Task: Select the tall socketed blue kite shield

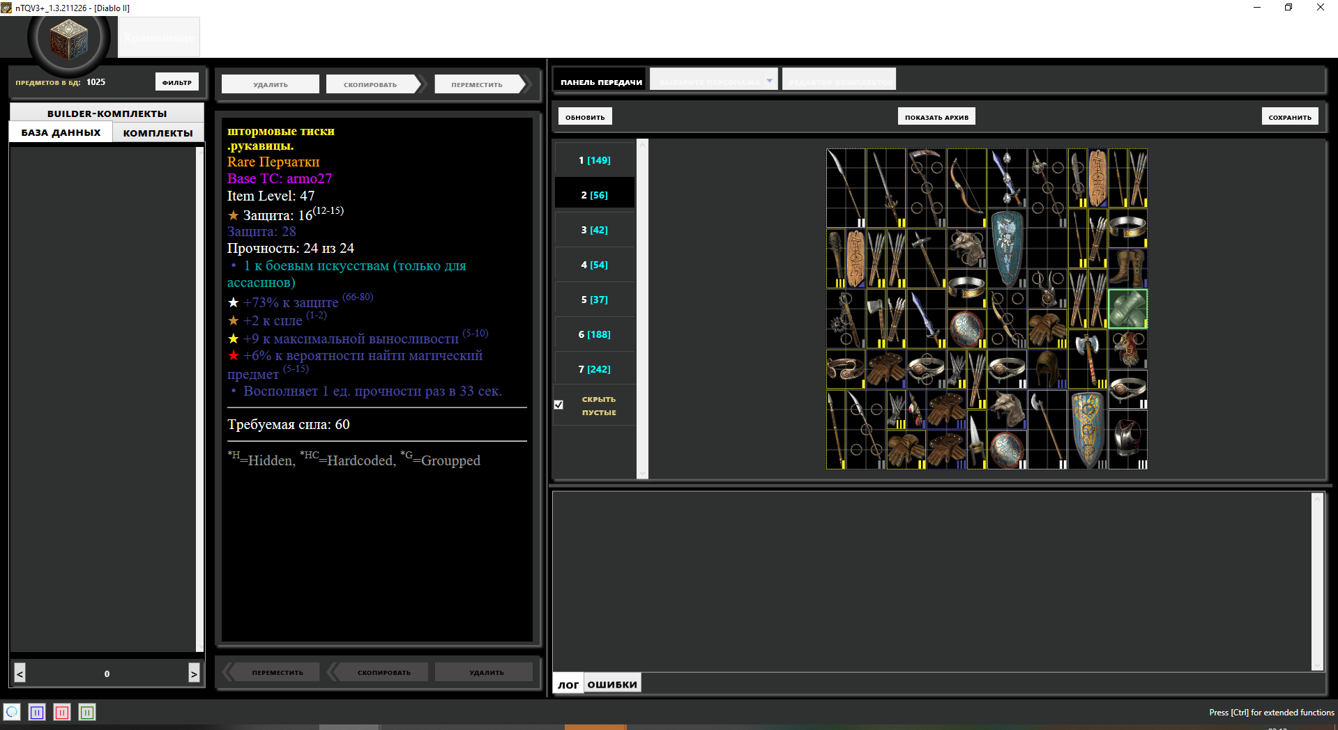Action: pos(1007,249)
